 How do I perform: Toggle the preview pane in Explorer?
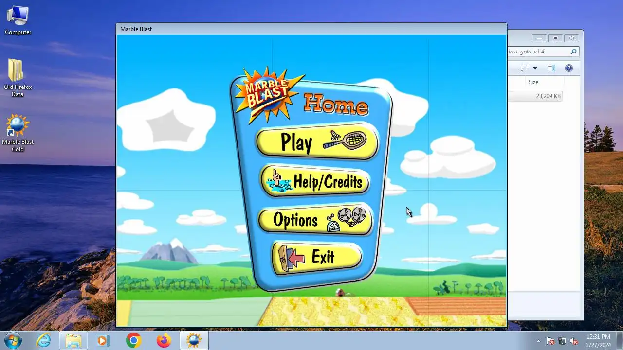coord(551,68)
